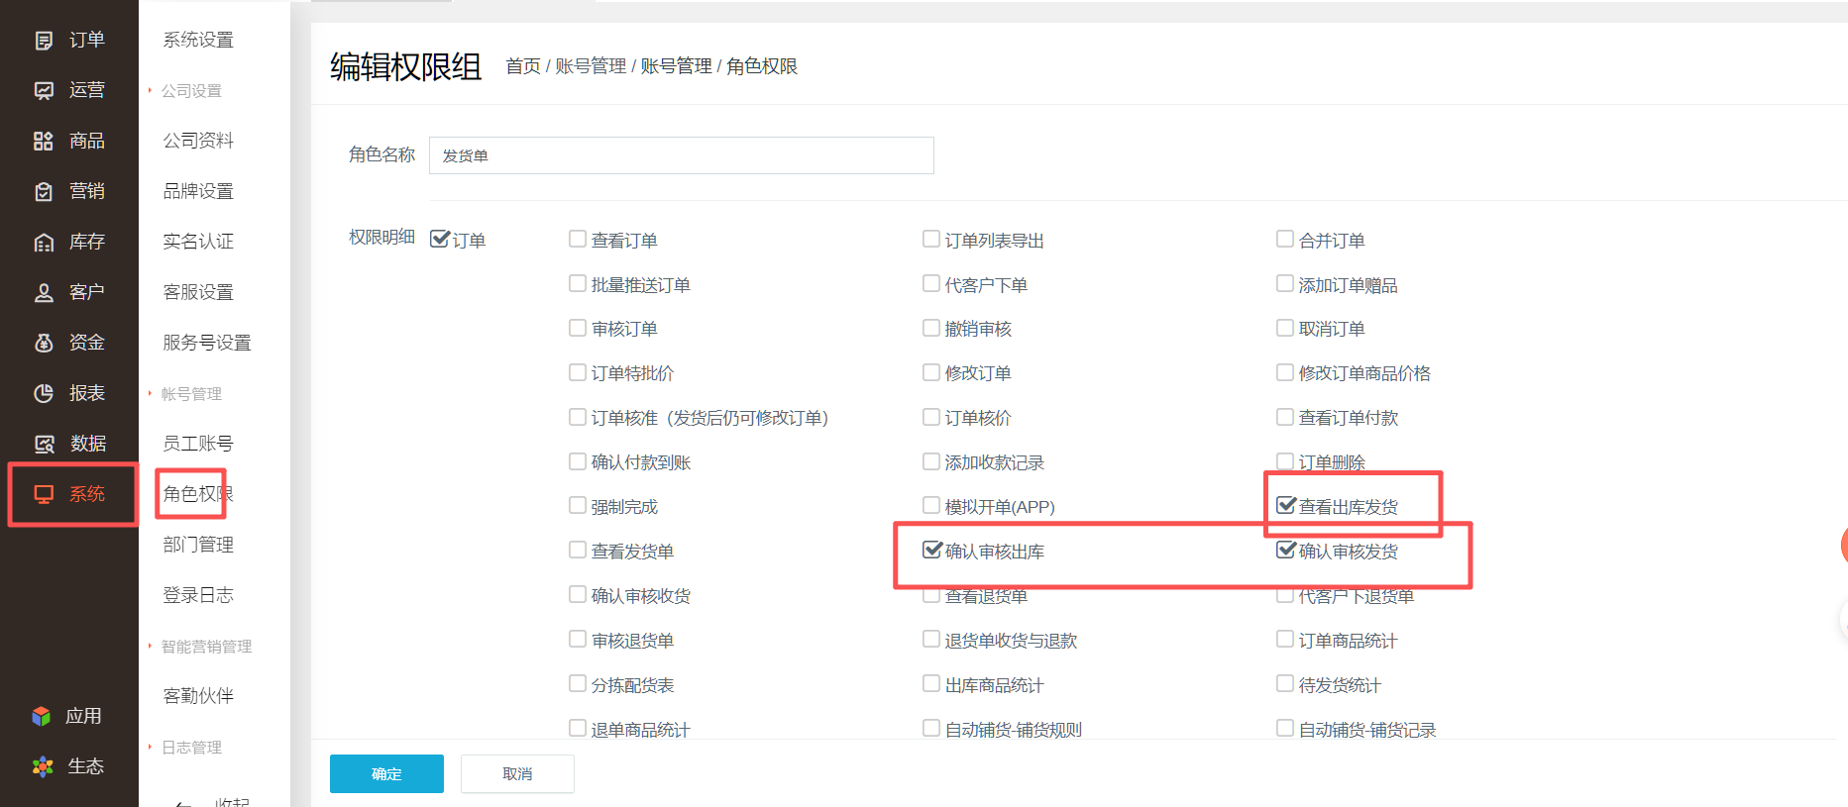Open 系统设置 menu item
Viewport: 1848px width, 807px height.
coord(198,40)
